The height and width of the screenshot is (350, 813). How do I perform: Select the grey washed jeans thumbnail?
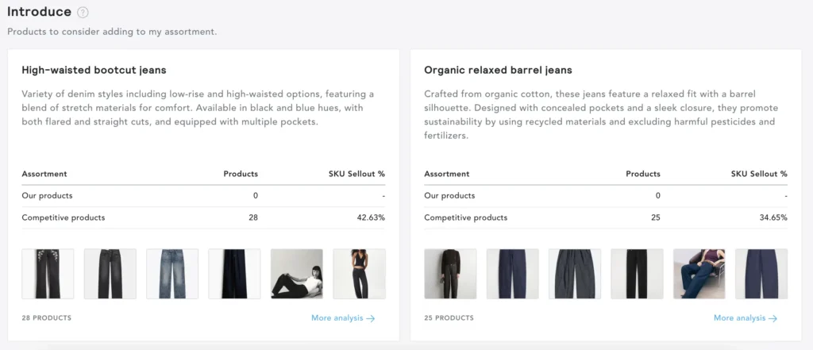[110, 274]
